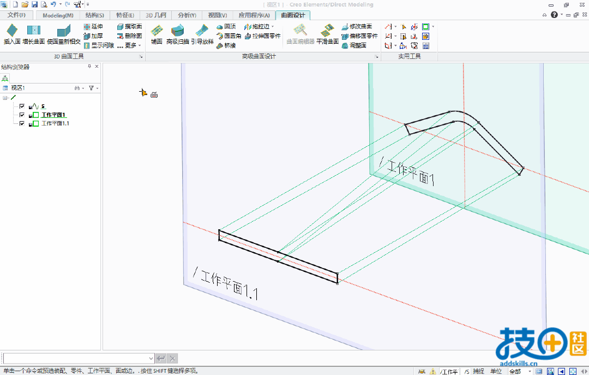The width and height of the screenshot is (589, 375).
Task: Switch to the 3D 几何 tab
Action: click(156, 15)
